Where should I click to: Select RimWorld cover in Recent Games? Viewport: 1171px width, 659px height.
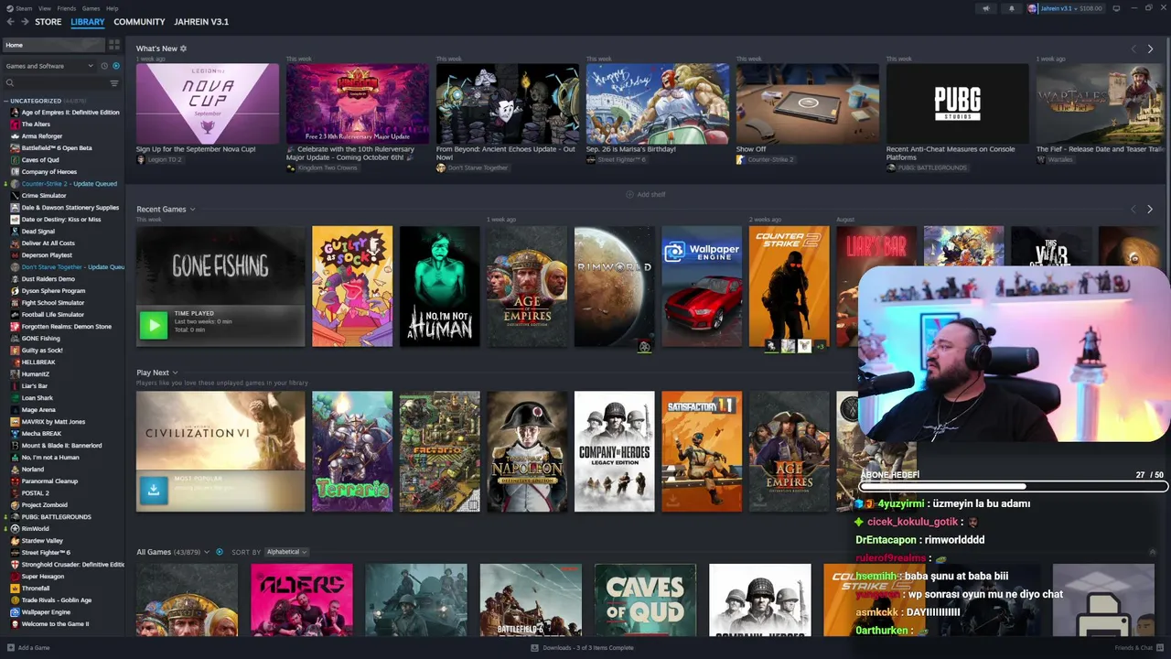click(x=614, y=286)
